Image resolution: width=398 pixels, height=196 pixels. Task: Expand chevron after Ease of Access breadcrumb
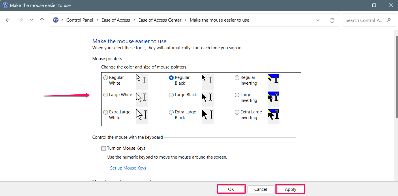pos(134,20)
